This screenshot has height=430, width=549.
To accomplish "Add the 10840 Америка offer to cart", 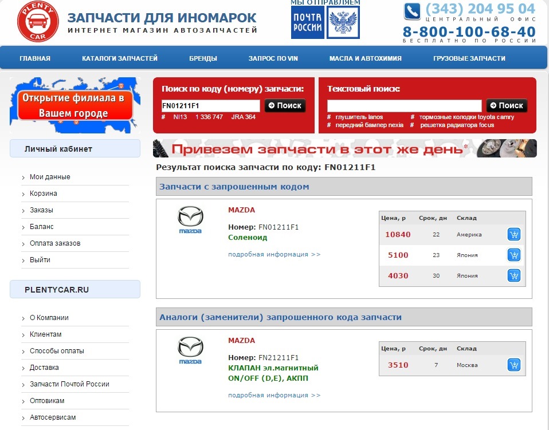I will click(513, 234).
